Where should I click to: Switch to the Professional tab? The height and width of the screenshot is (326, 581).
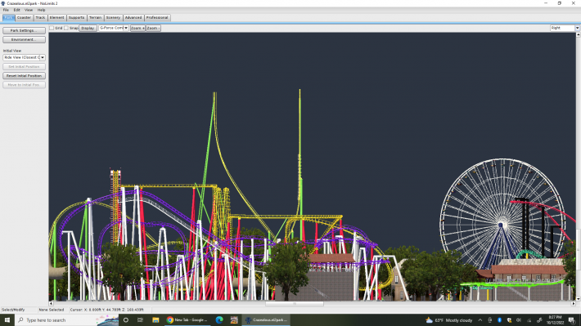coord(157,17)
